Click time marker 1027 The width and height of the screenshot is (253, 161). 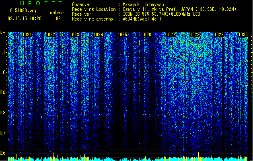(x=171, y=35)
